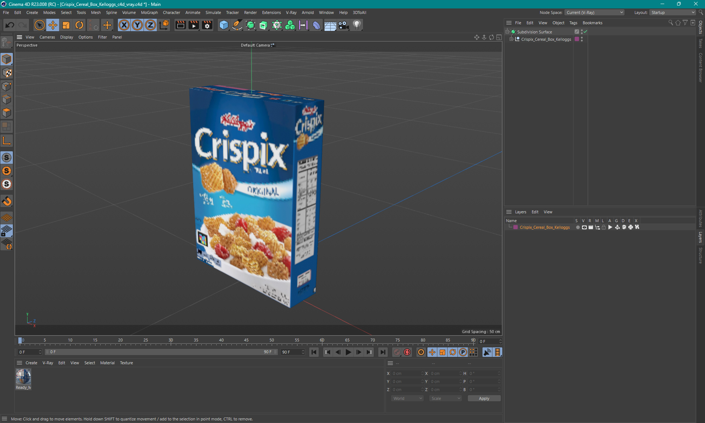Screen dimensions: 705x423
Task: Click the Apply button in coordinates
Action: 482,398
